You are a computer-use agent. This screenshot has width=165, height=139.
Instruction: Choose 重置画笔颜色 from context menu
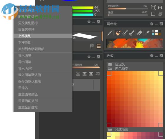(x=43, y=94)
